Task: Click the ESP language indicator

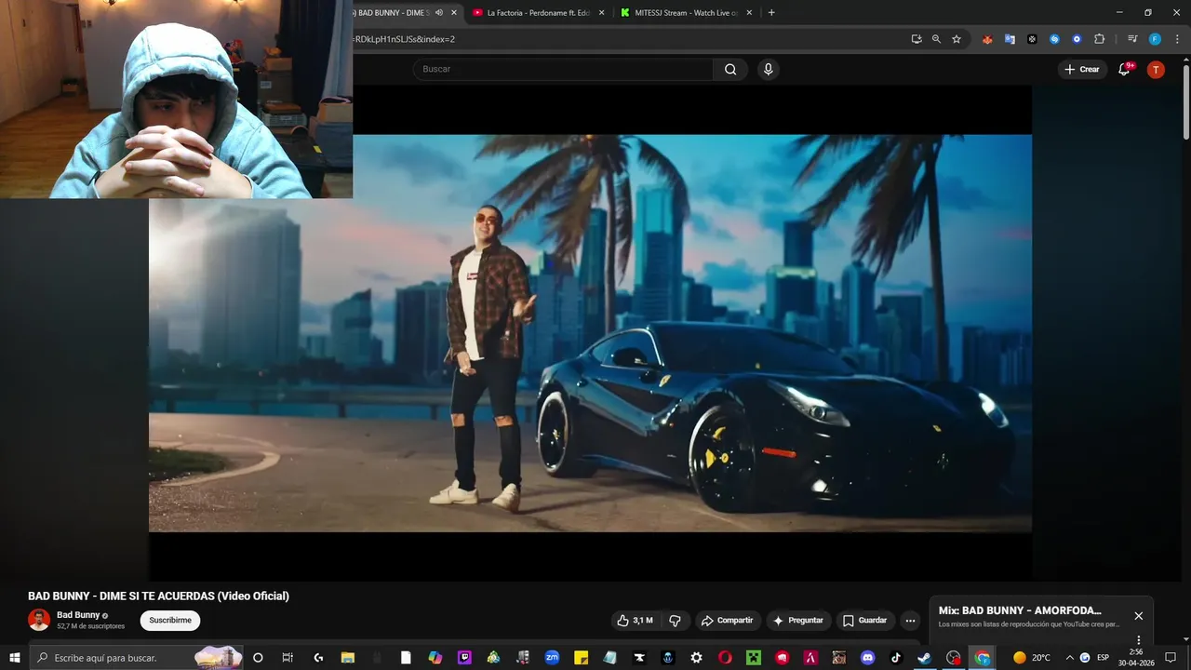Action: pos(1103,658)
